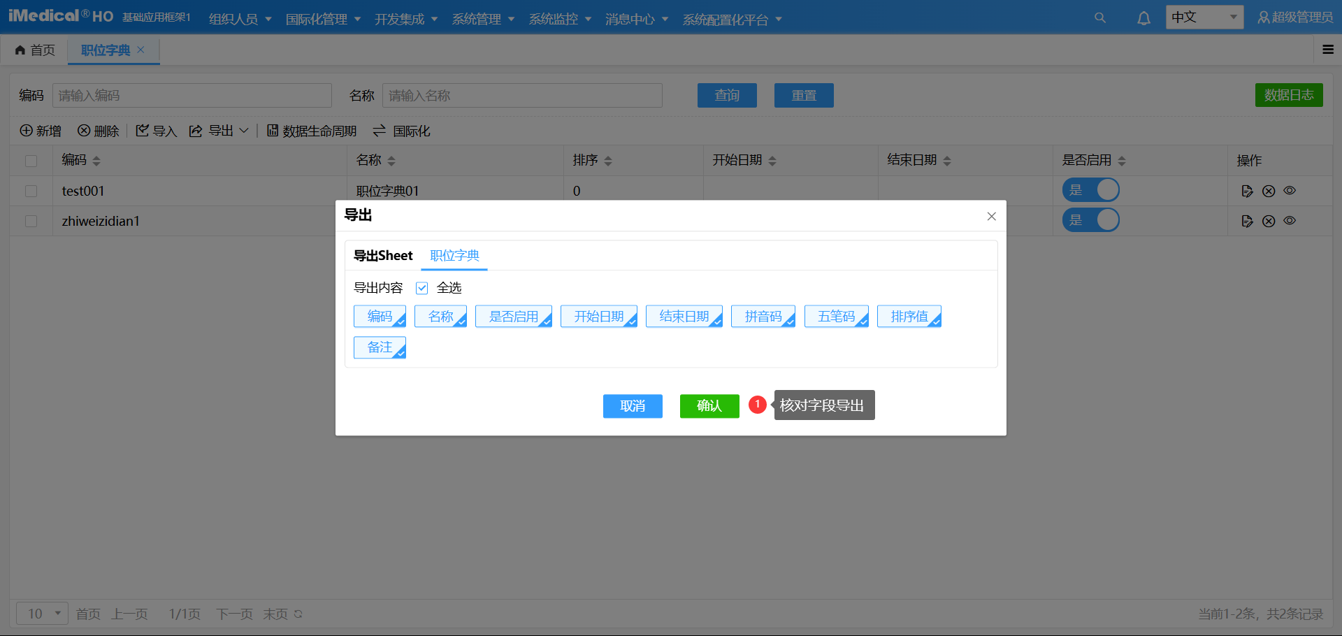Select the 职位字典 sheet tab in dialog
1342x636 pixels.
[x=454, y=256]
